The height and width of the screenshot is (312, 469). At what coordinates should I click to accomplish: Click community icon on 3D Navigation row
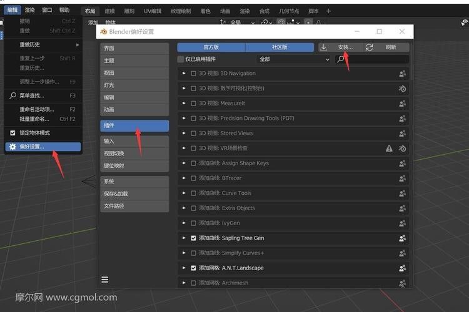[x=402, y=74]
